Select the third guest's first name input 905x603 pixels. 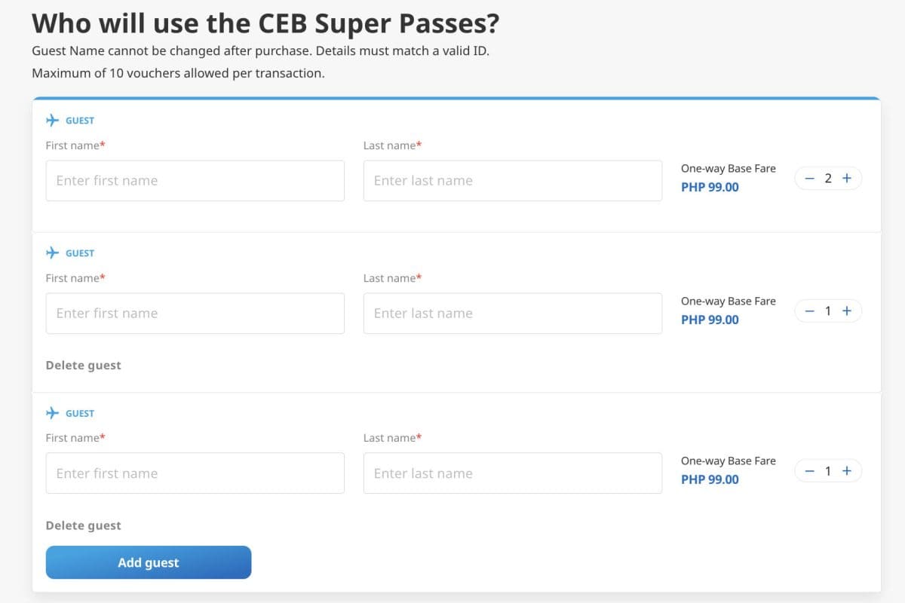(x=195, y=473)
